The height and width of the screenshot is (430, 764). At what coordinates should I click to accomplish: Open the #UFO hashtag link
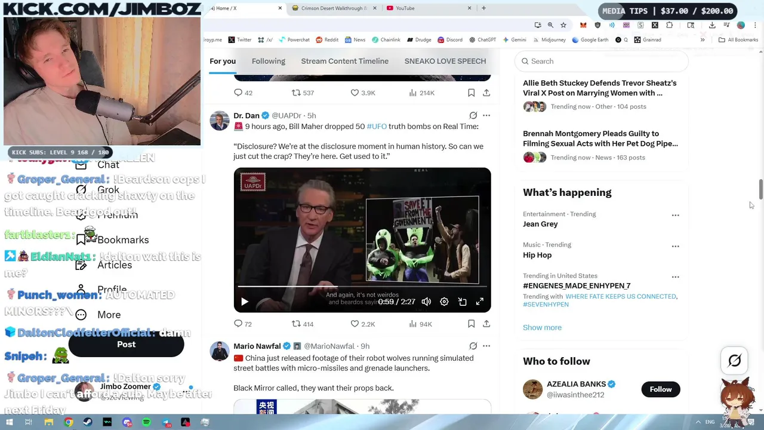377,126
